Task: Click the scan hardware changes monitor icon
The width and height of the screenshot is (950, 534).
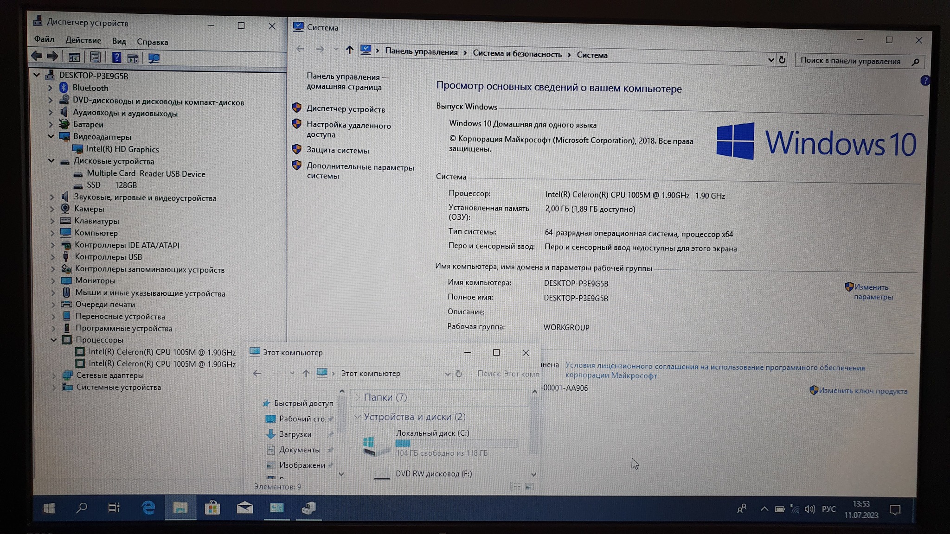Action: [154, 58]
